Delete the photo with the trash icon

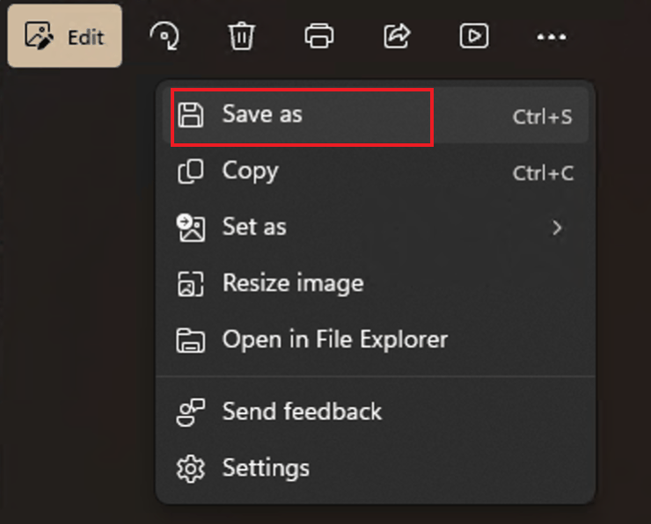241,36
